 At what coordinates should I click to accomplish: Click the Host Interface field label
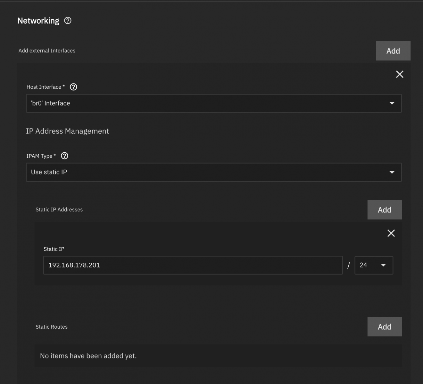click(x=46, y=87)
